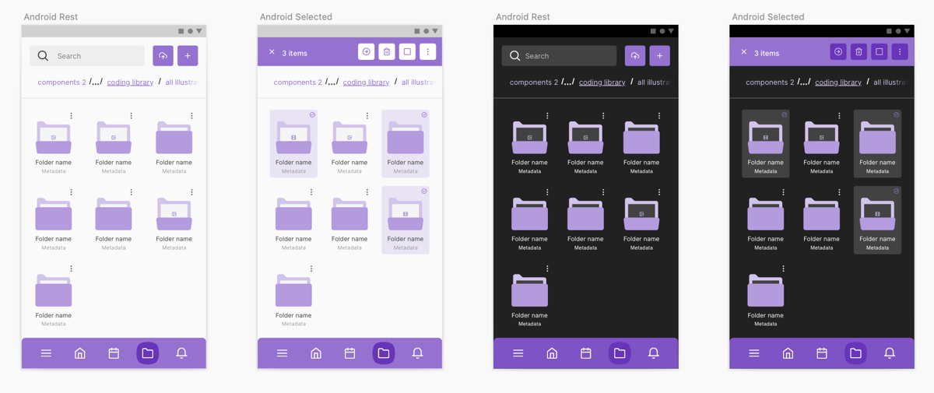Go to Home in light Rest bottom bar

coord(80,353)
